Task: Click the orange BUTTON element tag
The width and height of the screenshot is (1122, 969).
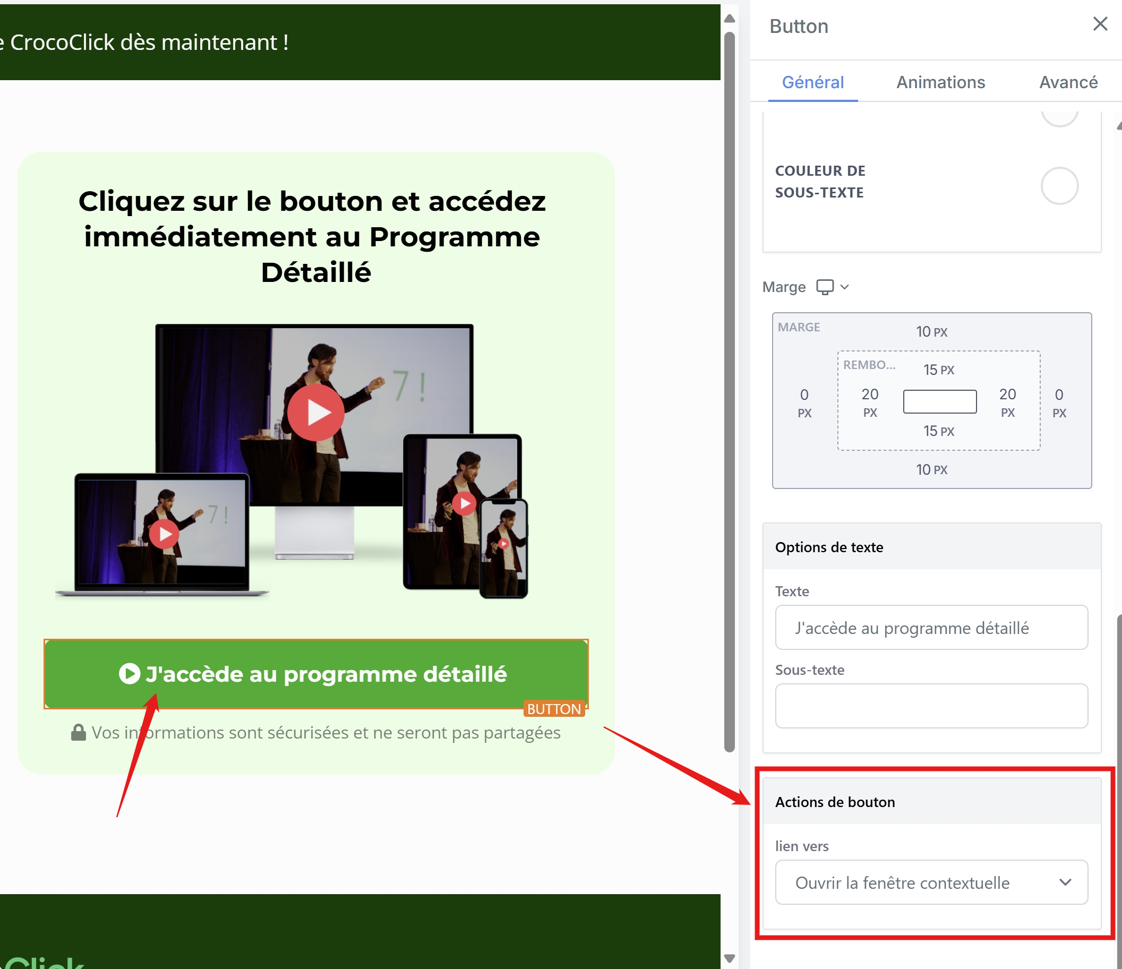Action: (x=553, y=709)
